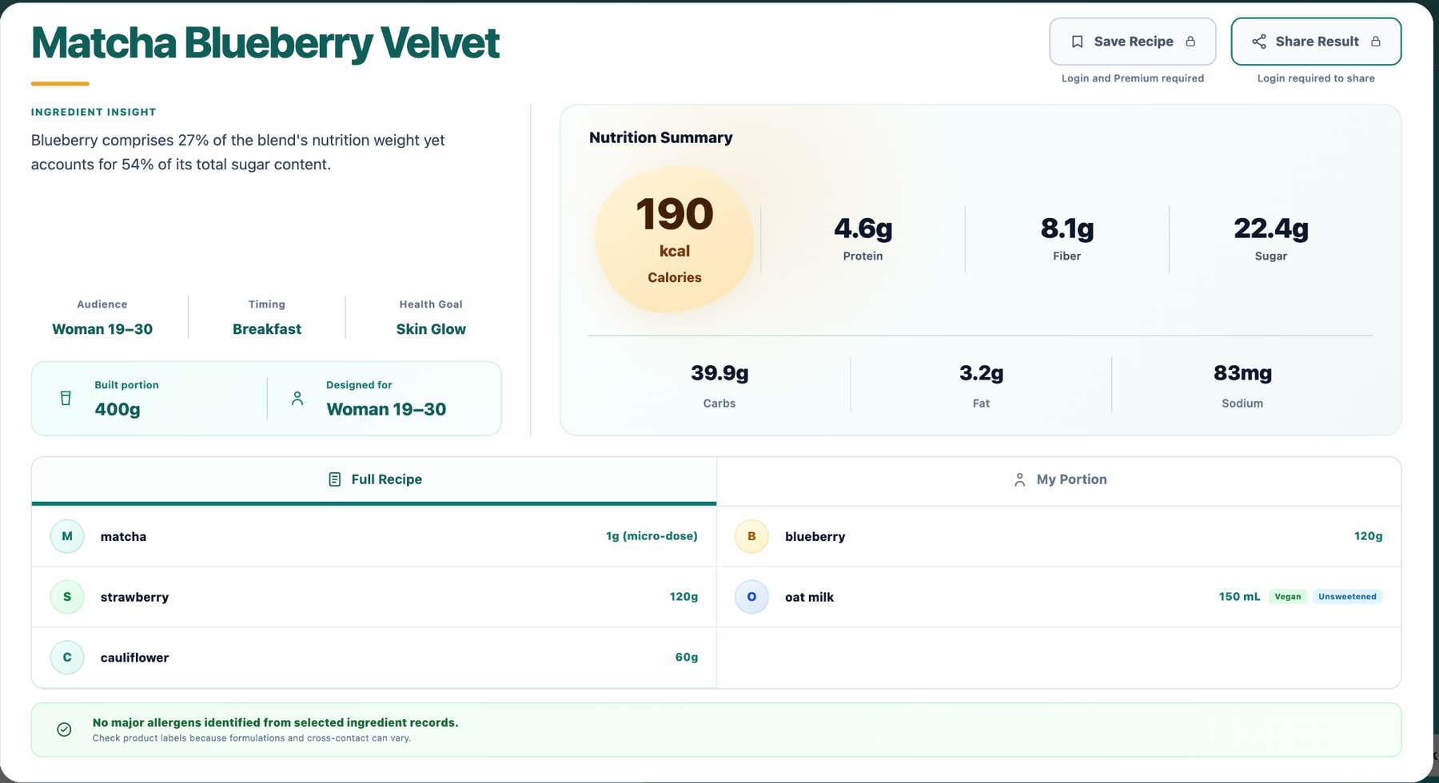This screenshot has width=1439, height=783.
Task: Click the INGREDIENT INSIGHT heading
Action: click(x=94, y=112)
